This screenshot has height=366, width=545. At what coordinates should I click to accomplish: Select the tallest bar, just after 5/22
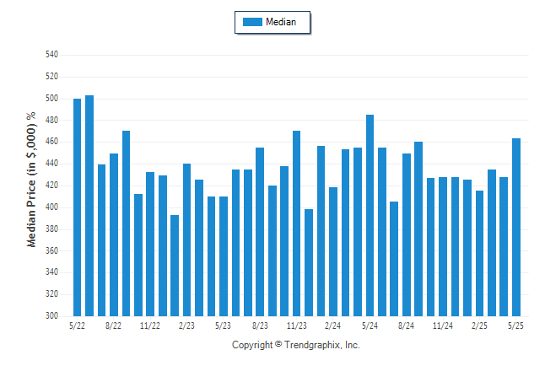click(89, 206)
